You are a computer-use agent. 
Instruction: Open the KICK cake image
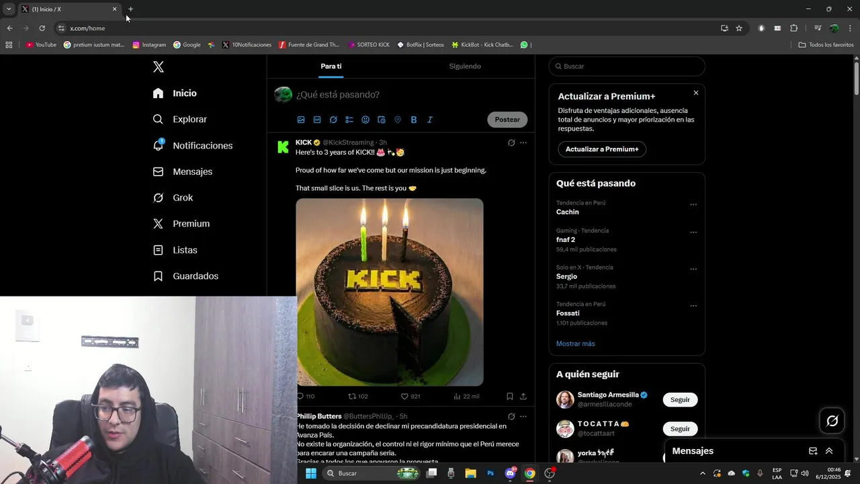pos(390,292)
